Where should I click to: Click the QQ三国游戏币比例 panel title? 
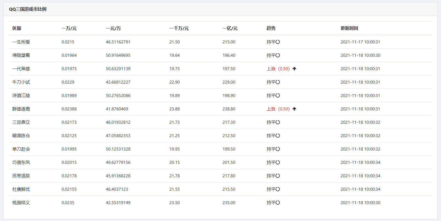[x=28, y=9]
